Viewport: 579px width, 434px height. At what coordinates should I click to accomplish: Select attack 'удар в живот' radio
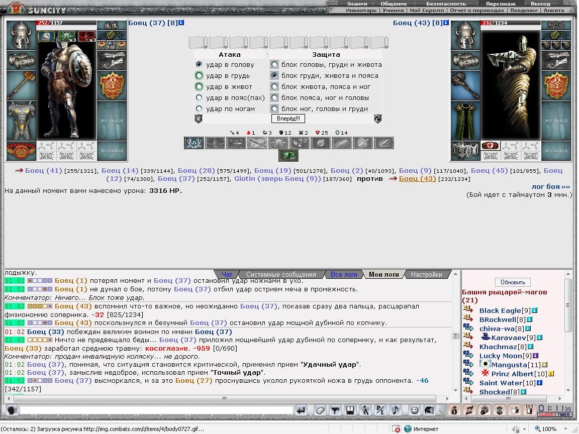point(199,87)
